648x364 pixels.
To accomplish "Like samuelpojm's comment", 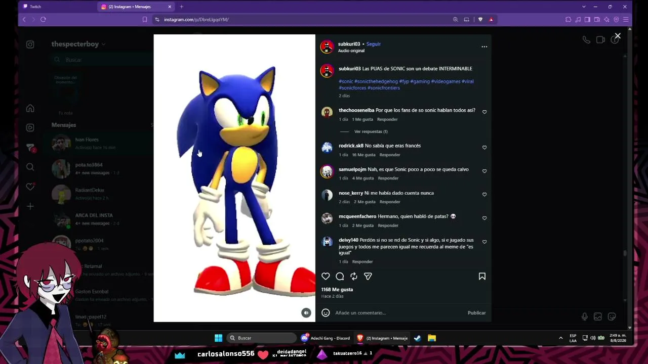I will pos(484,171).
